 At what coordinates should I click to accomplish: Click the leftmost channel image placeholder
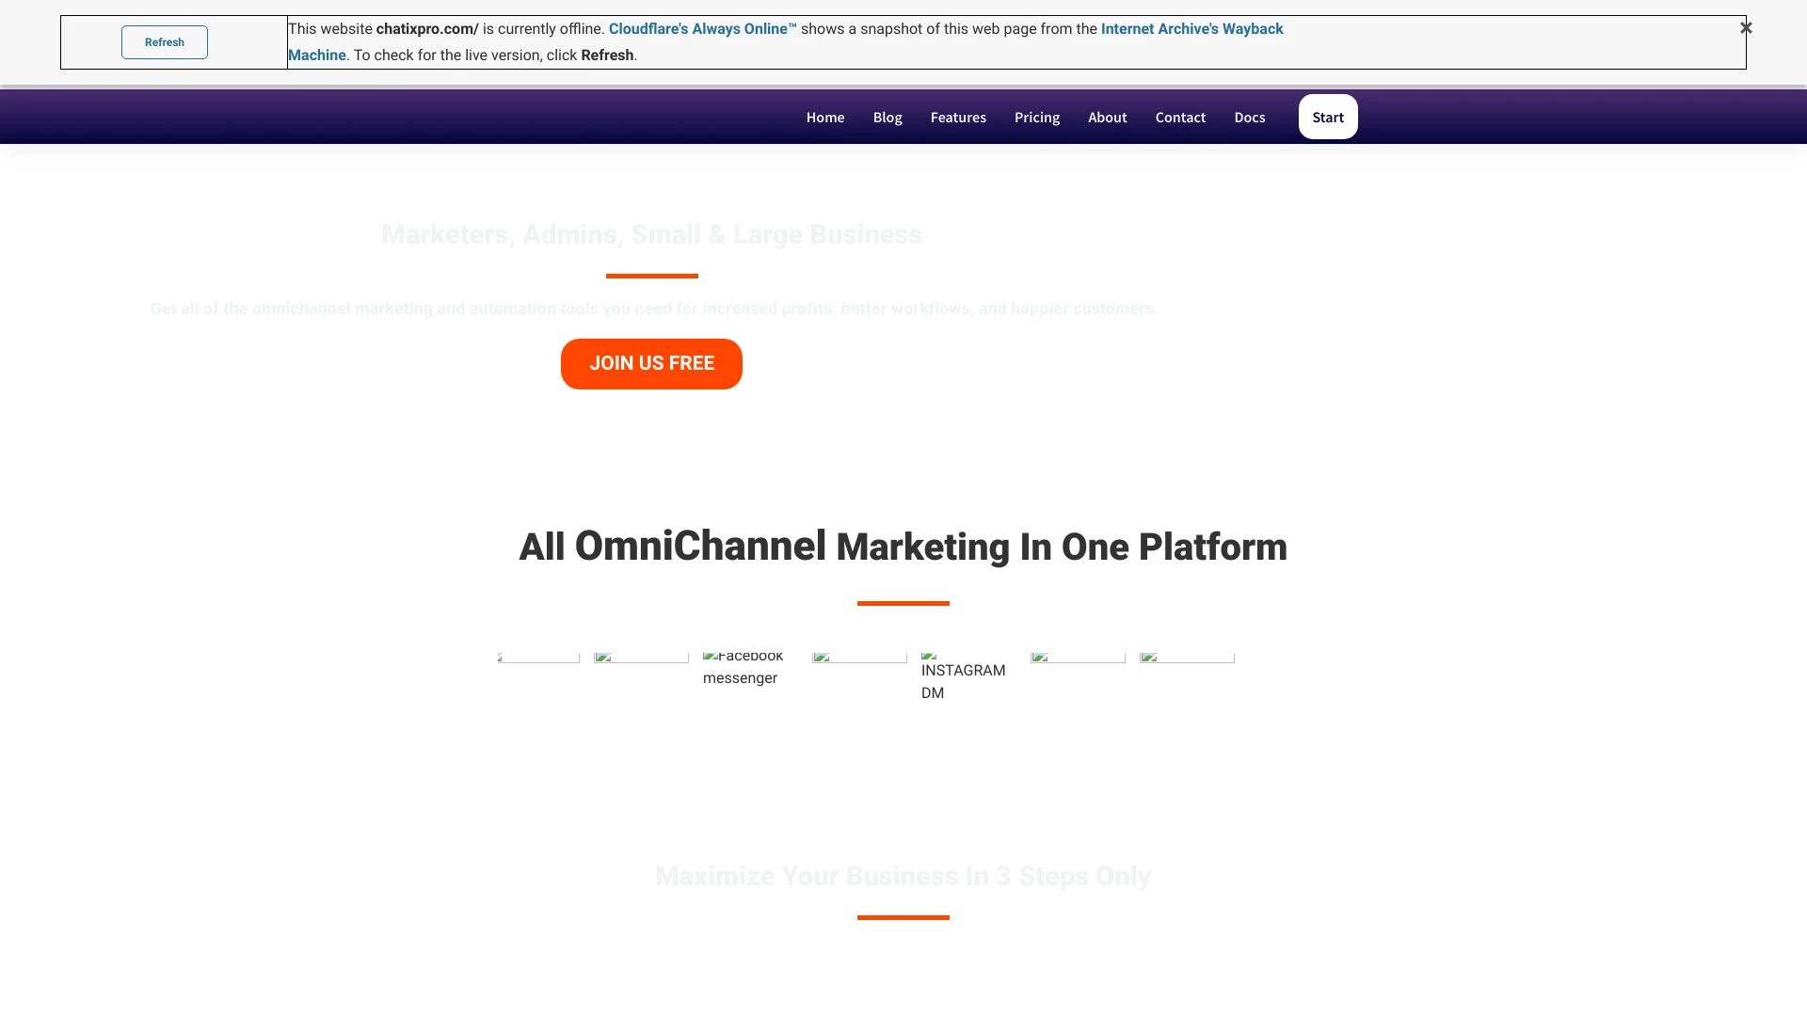[536, 659]
